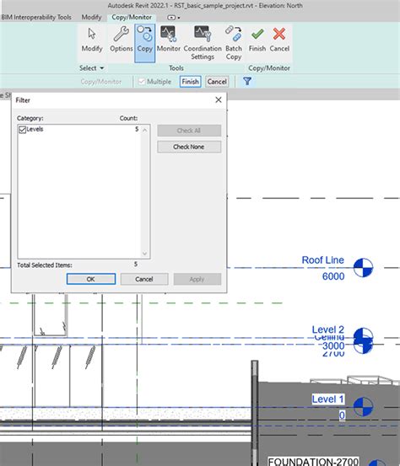The image size is (400, 466).
Task: Click Check All in Filter dialog
Action: [x=189, y=131]
